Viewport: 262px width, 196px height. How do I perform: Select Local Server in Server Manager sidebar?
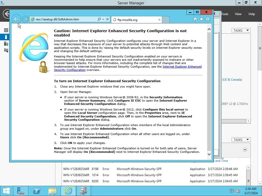pos(6,37)
